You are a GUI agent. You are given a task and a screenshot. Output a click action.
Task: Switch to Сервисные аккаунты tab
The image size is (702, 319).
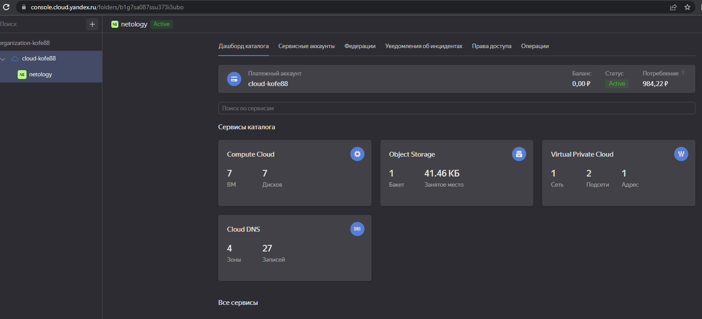coord(307,46)
